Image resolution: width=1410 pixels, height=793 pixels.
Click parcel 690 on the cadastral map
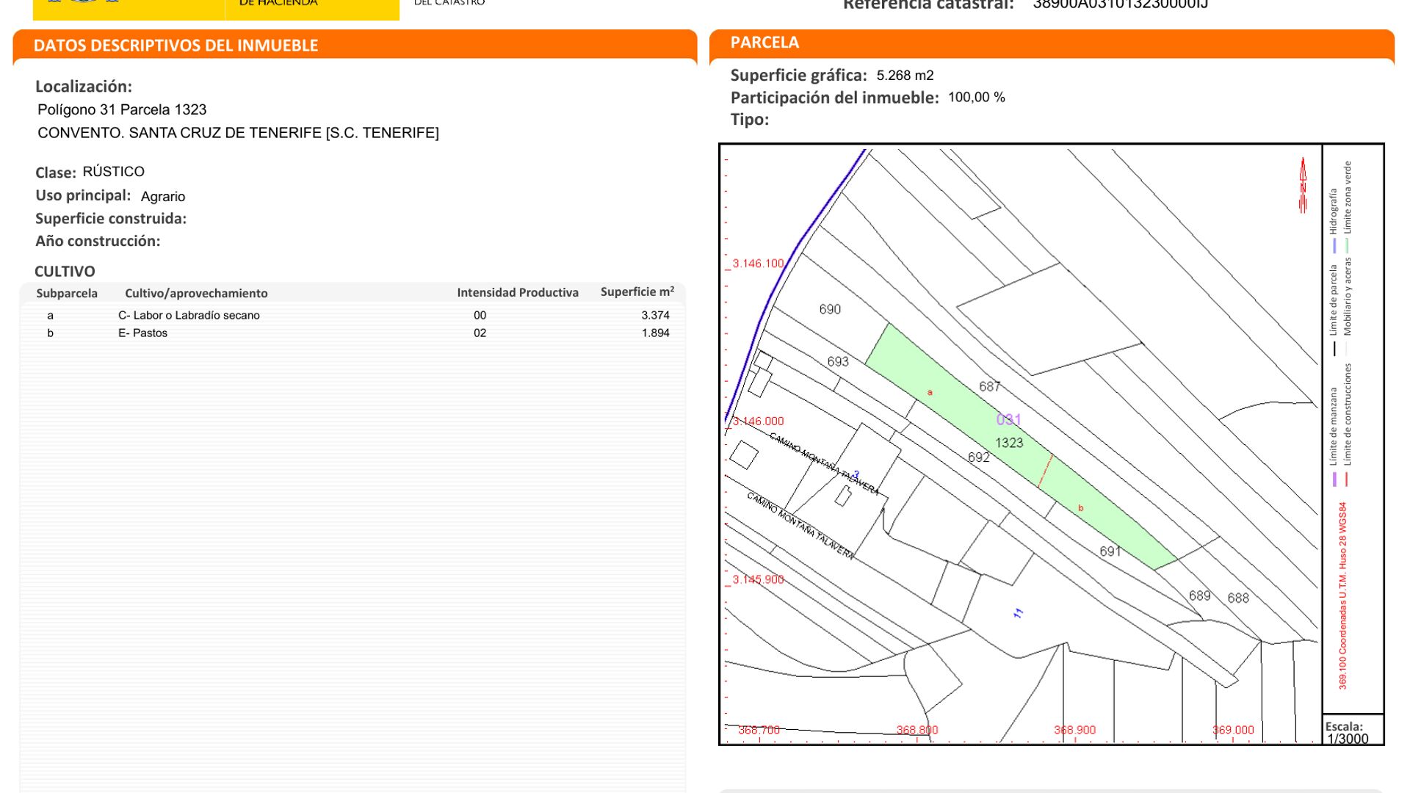(x=830, y=310)
